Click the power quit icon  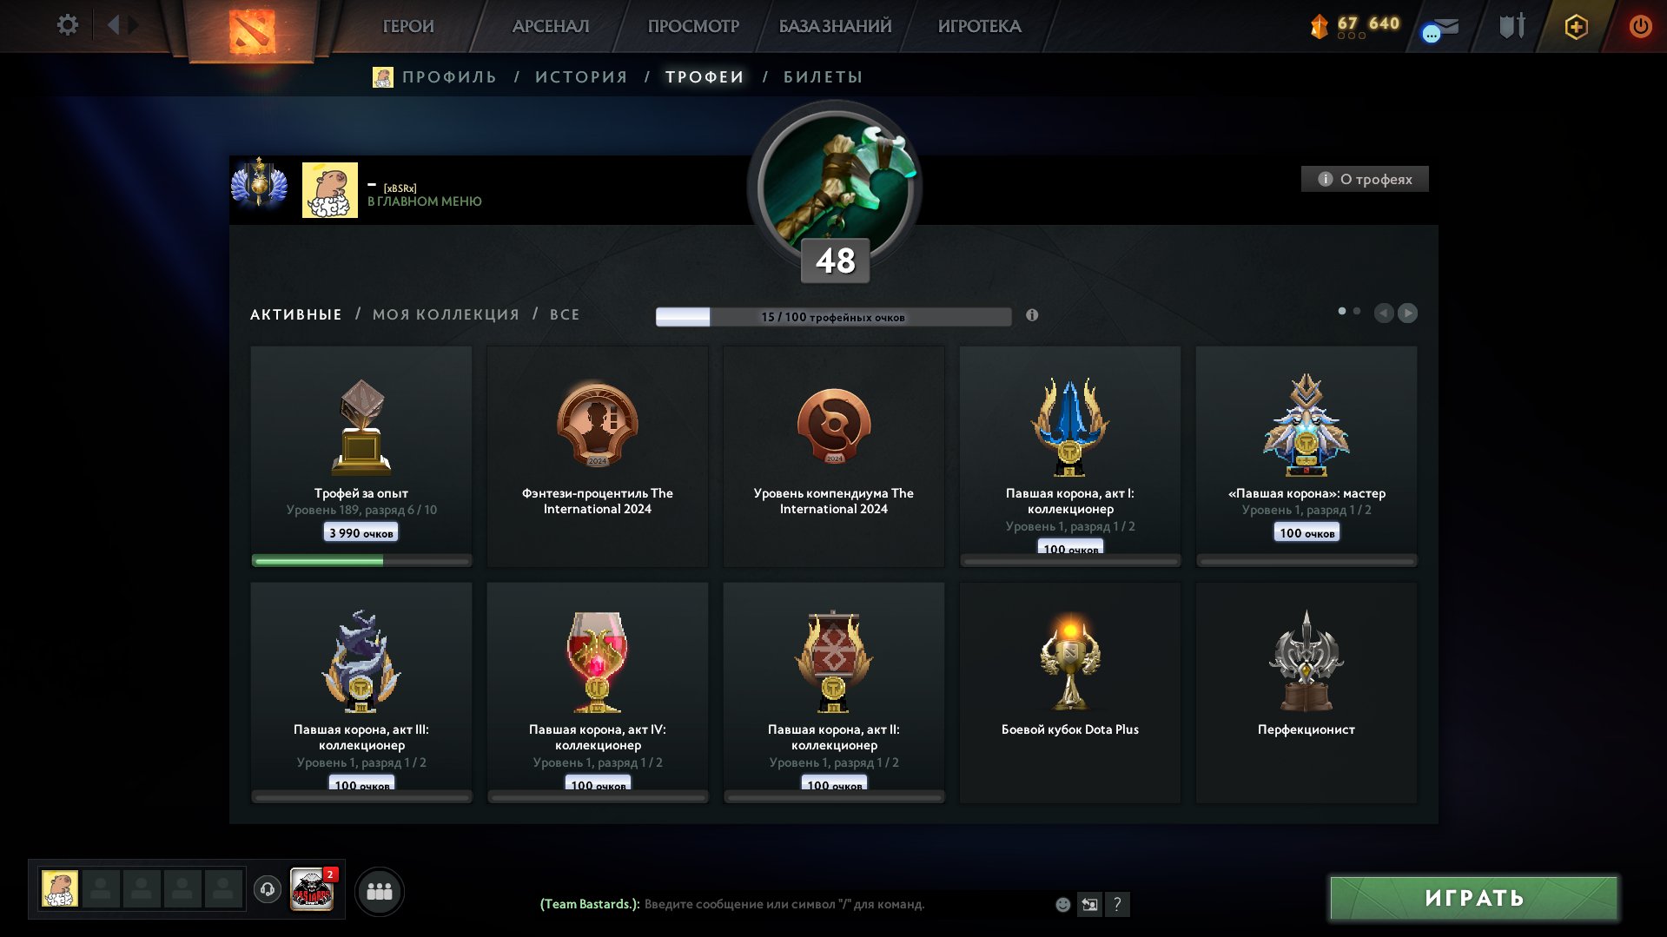[x=1640, y=26]
